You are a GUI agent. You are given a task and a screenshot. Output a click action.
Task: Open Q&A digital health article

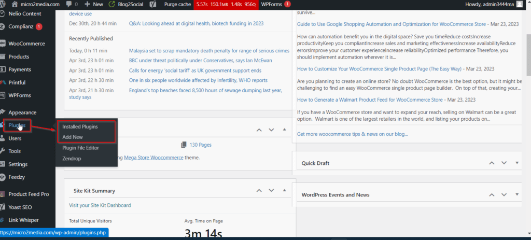click(x=196, y=24)
